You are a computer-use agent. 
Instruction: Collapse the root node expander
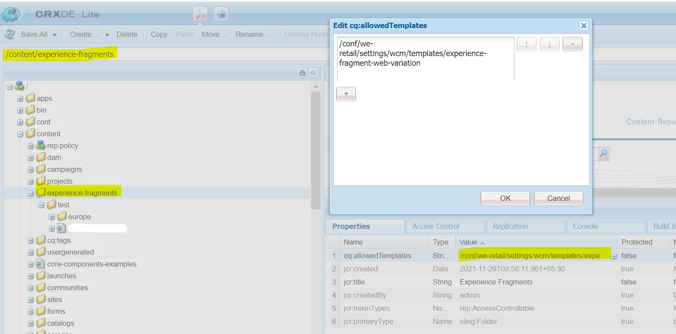click(x=10, y=87)
